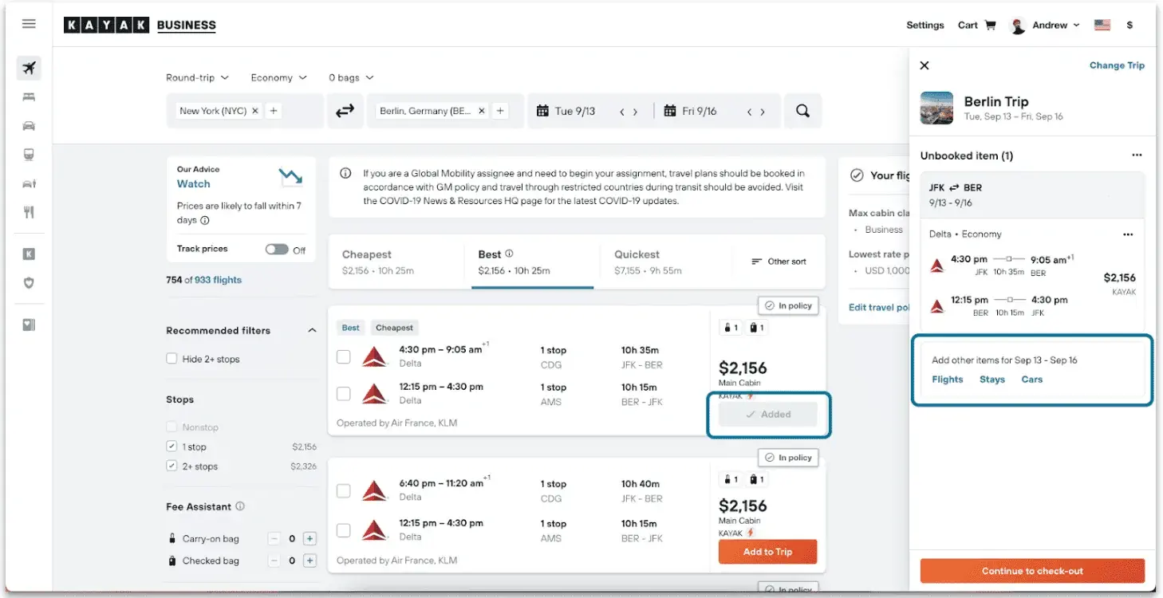Click the heart book icon in sidebar
This screenshot has width=1163, height=598.
click(x=29, y=325)
